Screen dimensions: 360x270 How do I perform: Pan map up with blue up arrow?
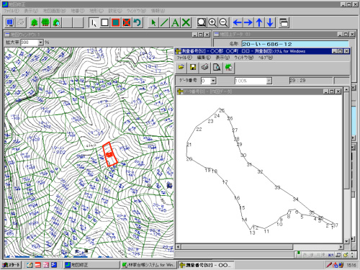pos(259,22)
